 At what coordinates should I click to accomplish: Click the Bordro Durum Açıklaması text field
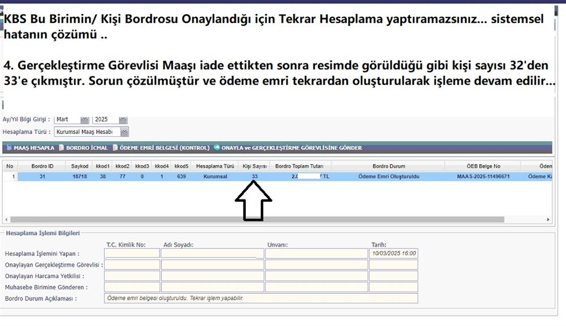coord(261,298)
